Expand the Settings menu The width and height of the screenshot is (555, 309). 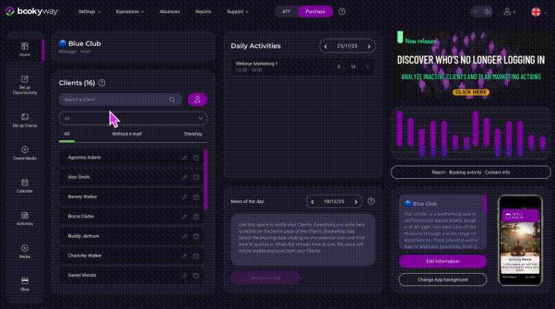[x=89, y=12]
